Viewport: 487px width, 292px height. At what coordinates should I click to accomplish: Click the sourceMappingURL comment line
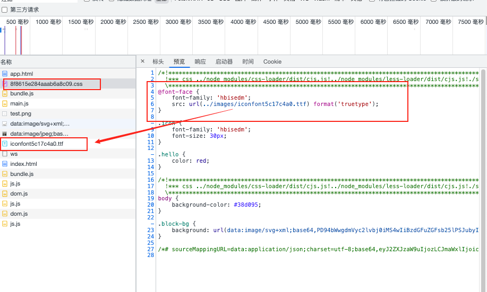318,249
